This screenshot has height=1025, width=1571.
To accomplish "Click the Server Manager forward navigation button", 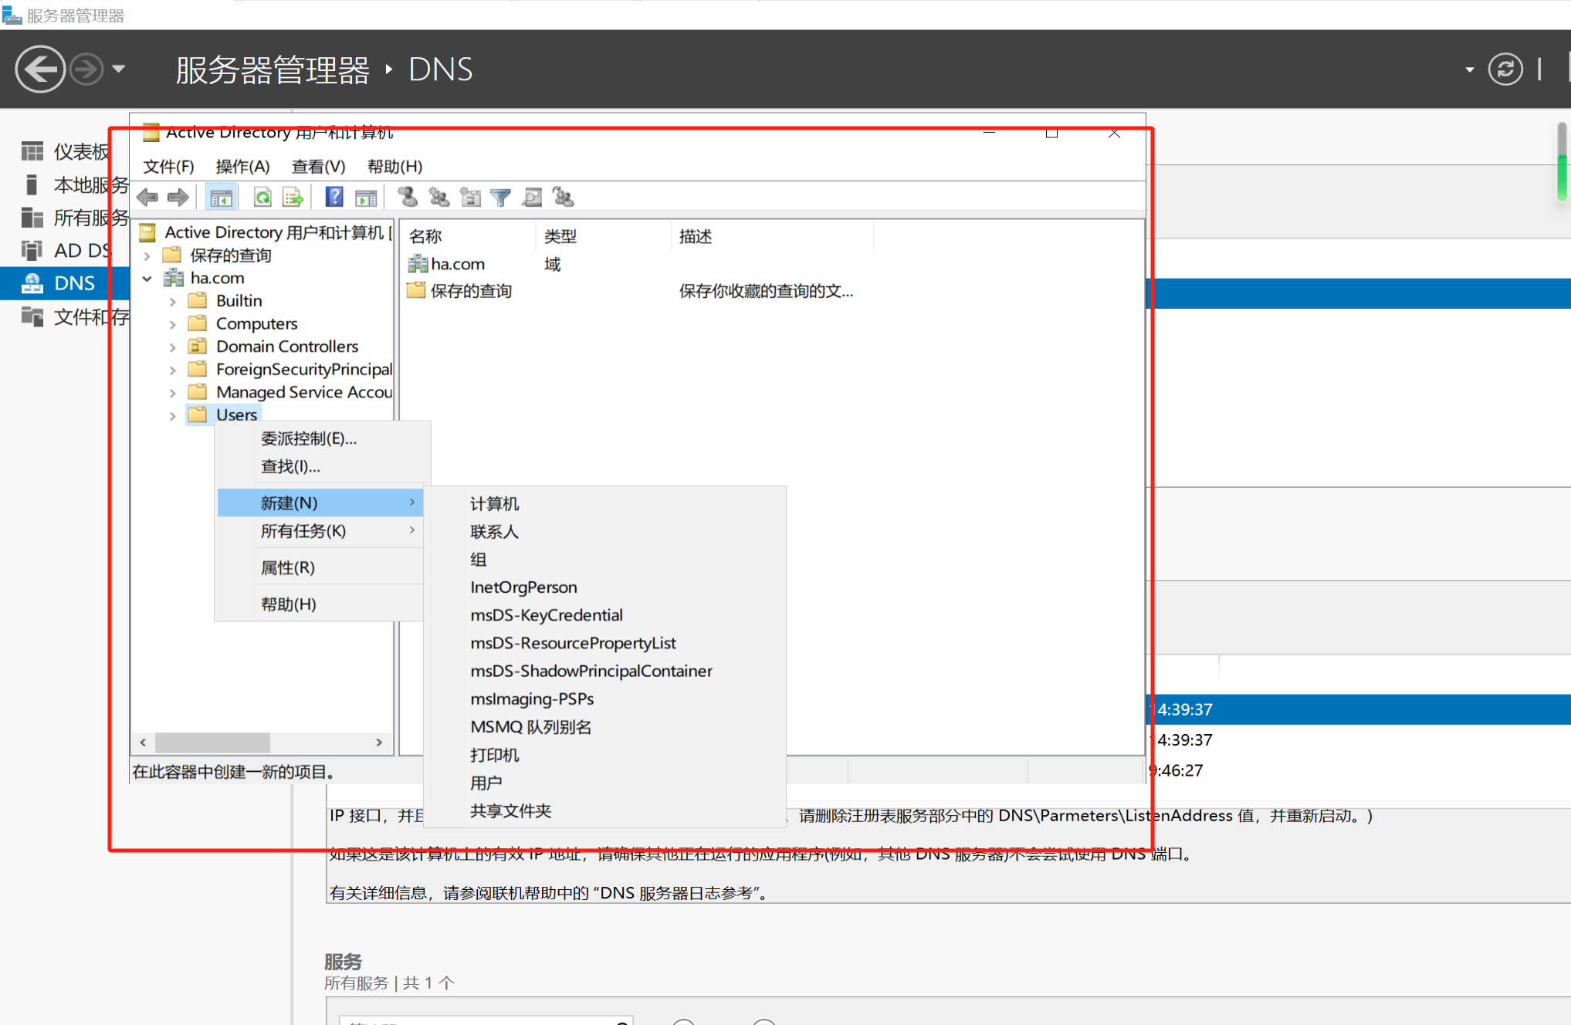I will coord(86,69).
